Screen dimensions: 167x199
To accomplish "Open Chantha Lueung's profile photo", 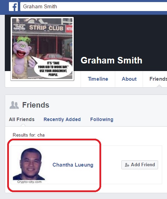I will [x=29, y=164].
